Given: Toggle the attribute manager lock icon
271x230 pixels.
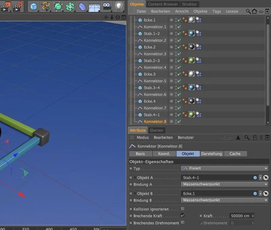Looking at the screenshot, I should click(x=255, y=138).
